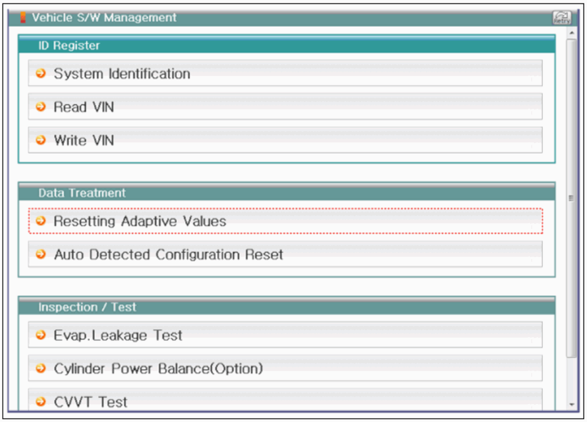Click arrow icon beside Auto Detected Configuration Reset
This screenshot has height=422, width=587.
point(41,254)
